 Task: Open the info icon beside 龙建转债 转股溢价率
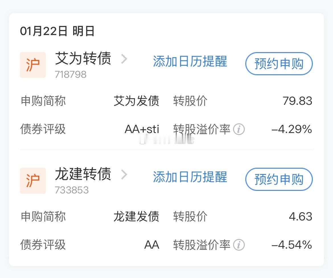pyautogui.click(x=239, y=245)
